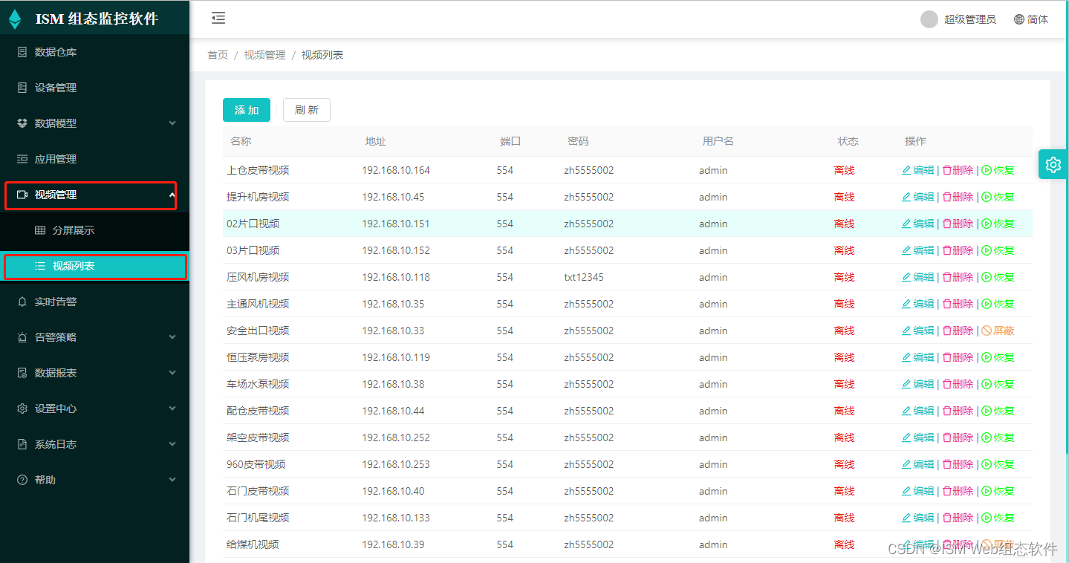1069x563 pixels.
Task: Expand the 数据报表 menu
Action: [48, 372]
